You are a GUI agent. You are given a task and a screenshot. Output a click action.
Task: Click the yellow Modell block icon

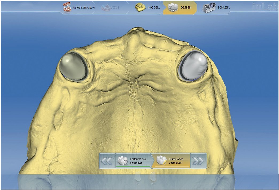coord(140,7)
